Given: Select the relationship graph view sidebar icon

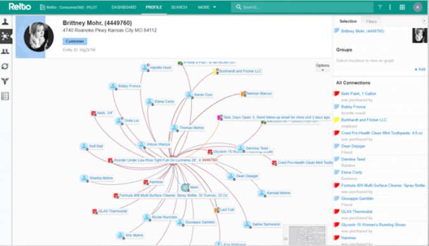Looking at the screenshot, I should coord(6,36).
